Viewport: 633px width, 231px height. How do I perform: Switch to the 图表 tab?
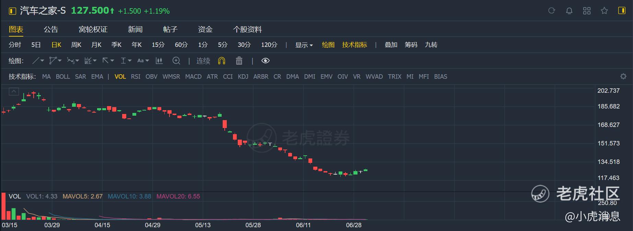[x=16, y=29]
